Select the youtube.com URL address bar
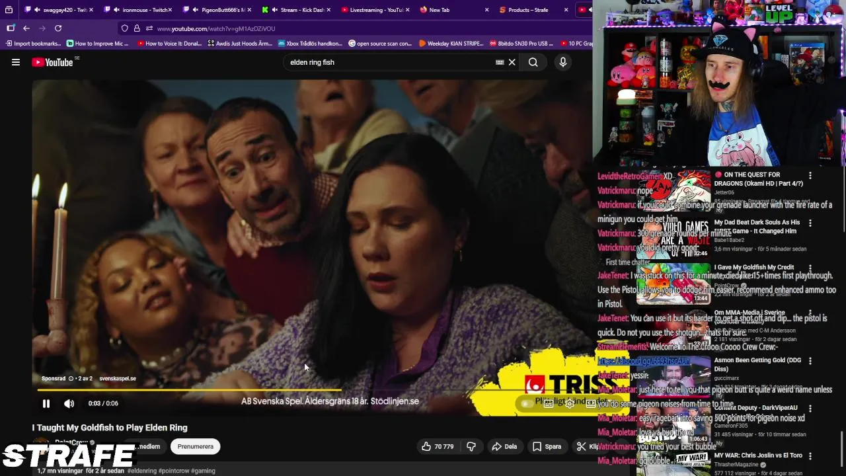Viewport: 846px width, 476px height. coord(216,29)
